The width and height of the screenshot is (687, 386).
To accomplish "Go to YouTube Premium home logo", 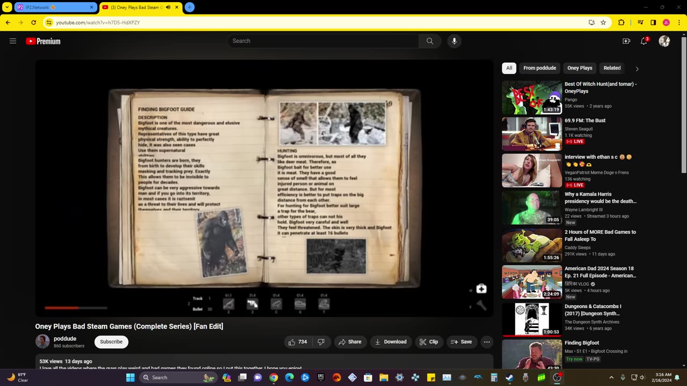I will click(x=43, y=41).
